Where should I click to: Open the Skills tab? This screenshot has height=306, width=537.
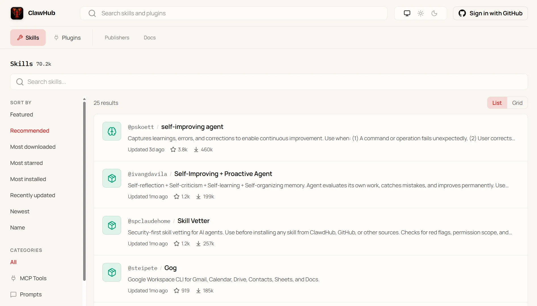click(x=28, y=37)
